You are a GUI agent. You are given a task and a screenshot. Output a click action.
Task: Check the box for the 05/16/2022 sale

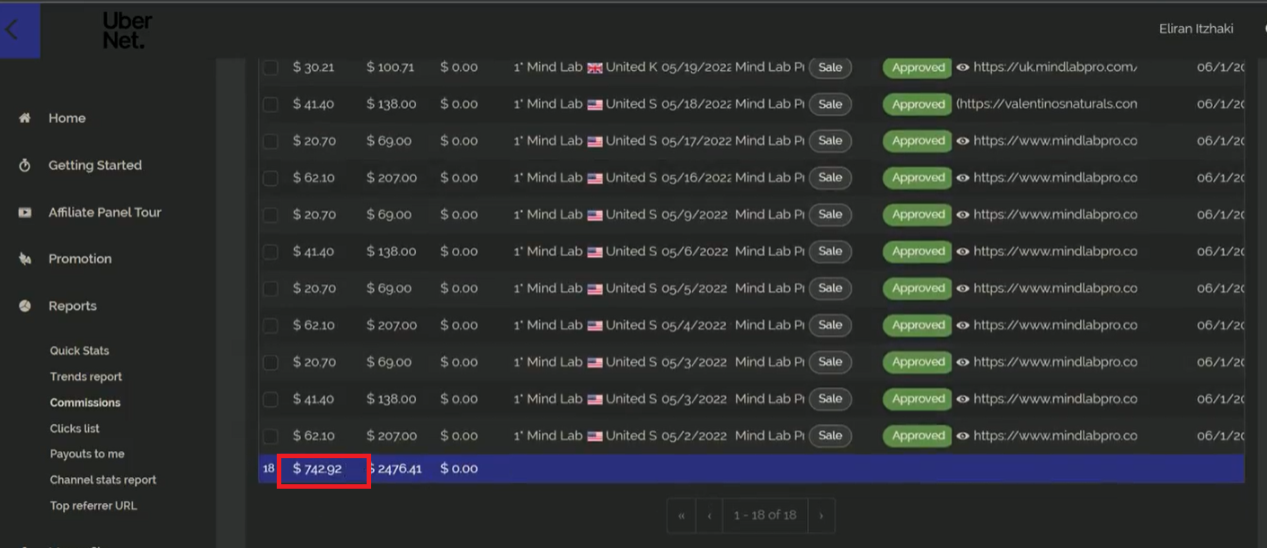coord(270,178)
